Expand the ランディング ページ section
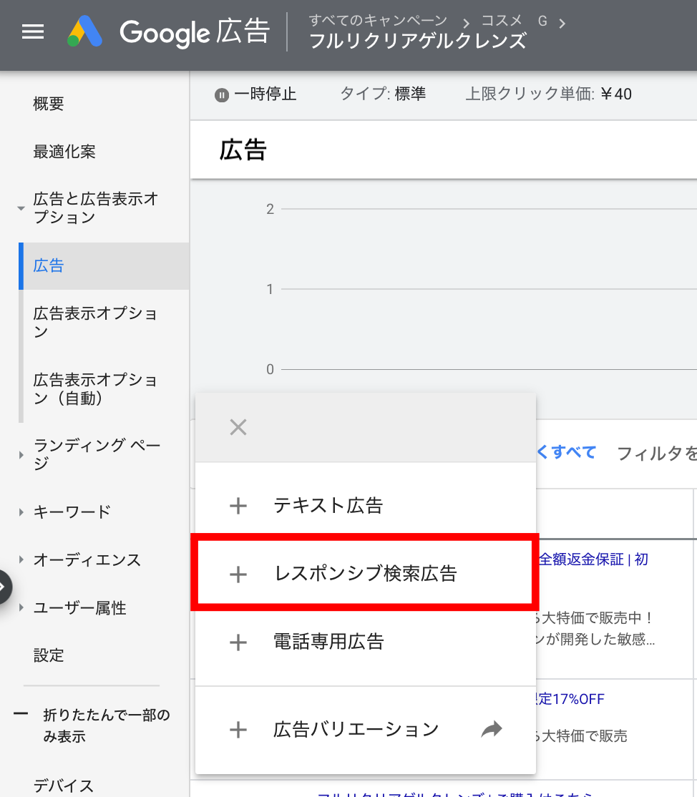Viewport: 697px width, 797px height. (21, 454)
